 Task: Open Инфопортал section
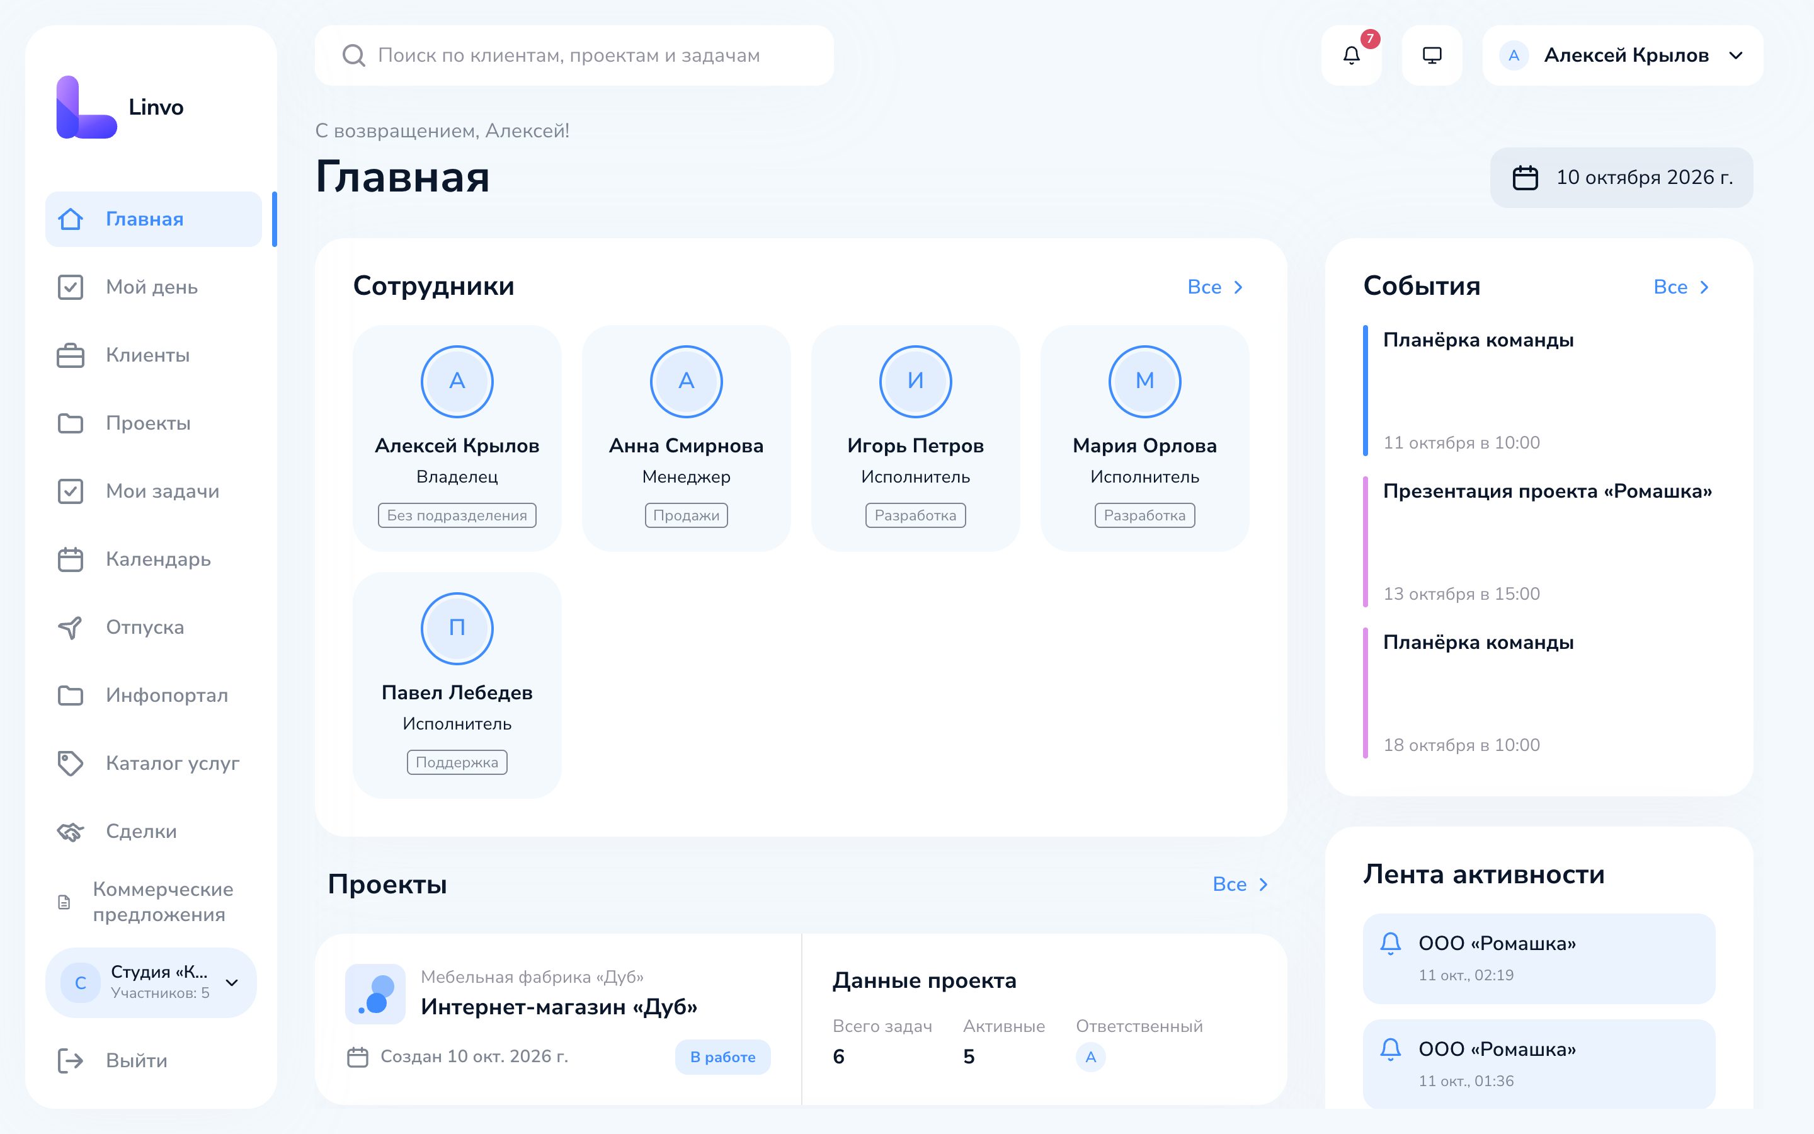point(154,696)
